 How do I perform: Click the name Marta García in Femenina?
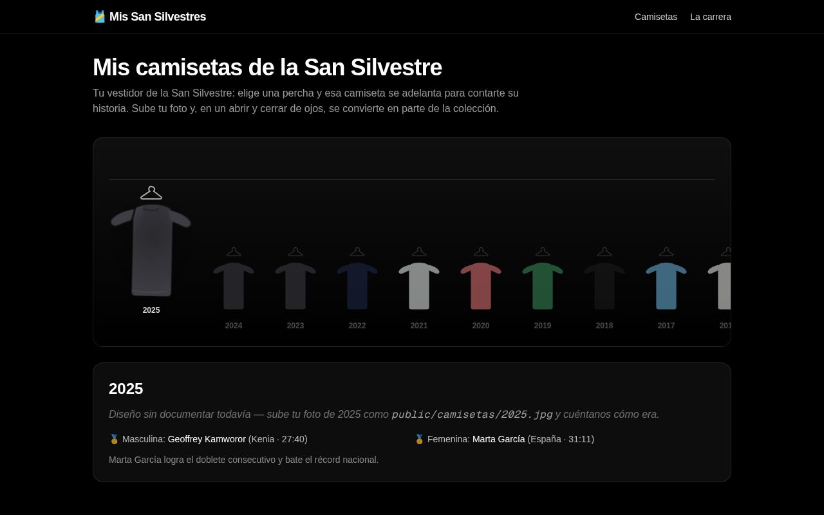click(499, 439)
